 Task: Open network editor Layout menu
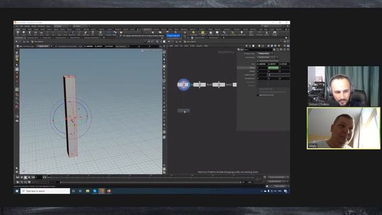[199, 46]
